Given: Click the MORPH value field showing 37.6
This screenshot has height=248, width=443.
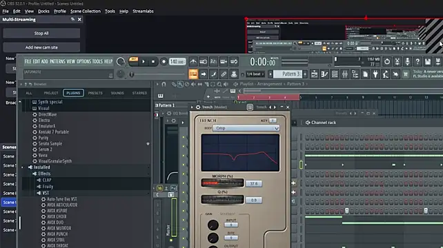Looking at the screenshot, I should click(254, 184).
